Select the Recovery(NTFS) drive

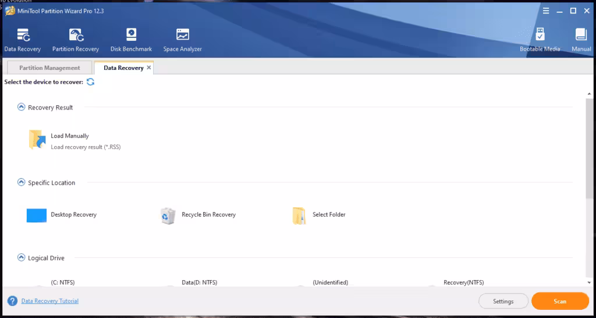(x=464, y=282)
